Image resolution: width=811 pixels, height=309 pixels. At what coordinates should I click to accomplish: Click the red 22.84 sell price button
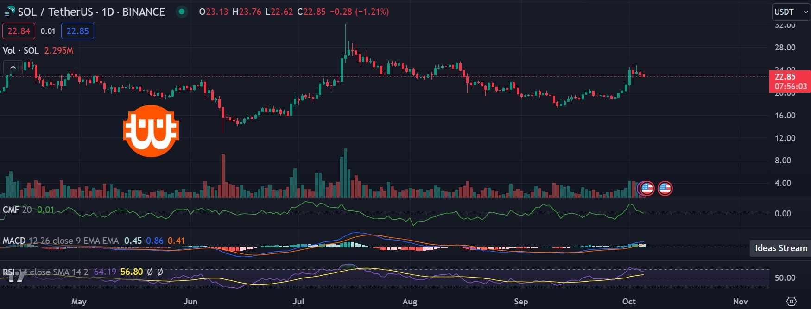(x=19, y=31)
